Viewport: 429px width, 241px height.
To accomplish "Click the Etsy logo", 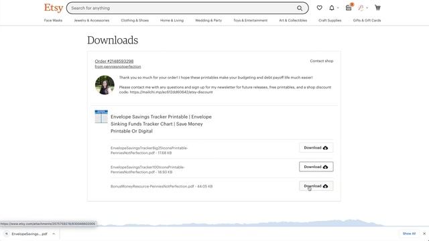I will (54, 8).
